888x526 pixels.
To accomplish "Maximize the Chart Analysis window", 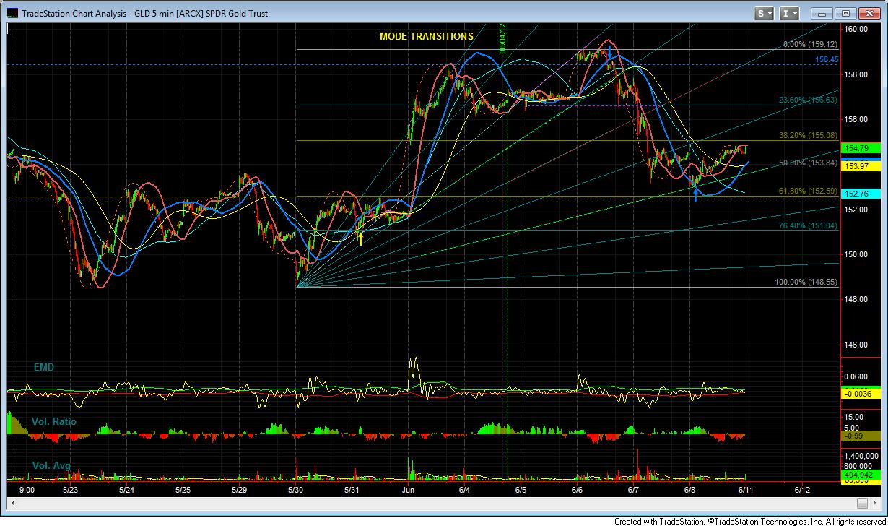I will pyautogui.click(x=846, y=13).
